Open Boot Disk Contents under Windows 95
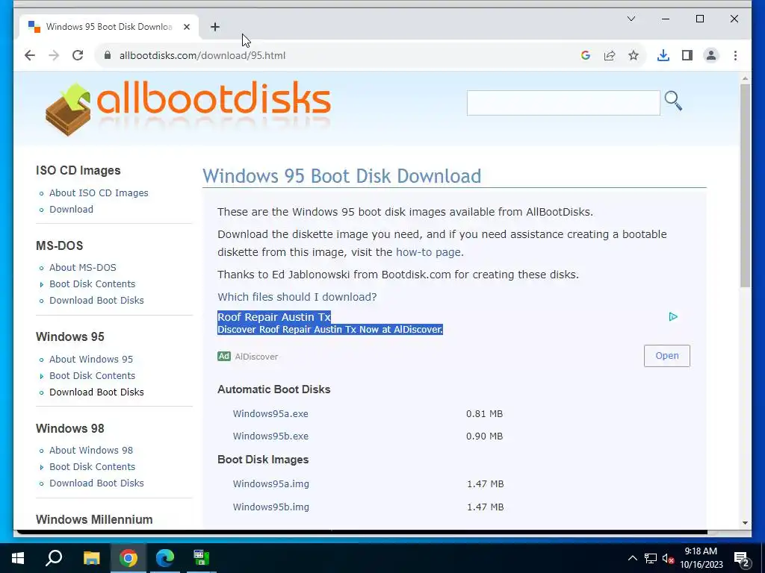Screen dimensions: 765x573 click(92, 376)
